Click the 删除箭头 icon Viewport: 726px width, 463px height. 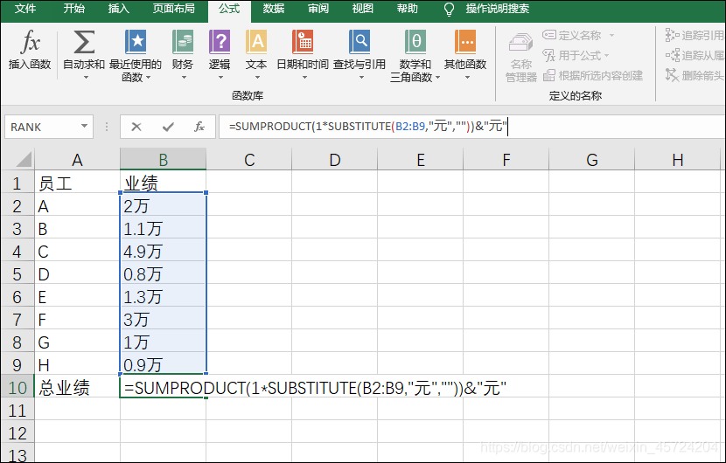tap(672, 75)
